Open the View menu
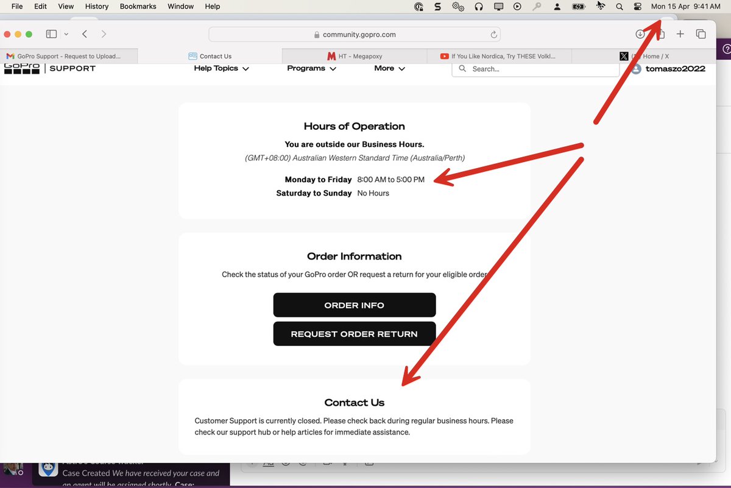 pos(66,6)
